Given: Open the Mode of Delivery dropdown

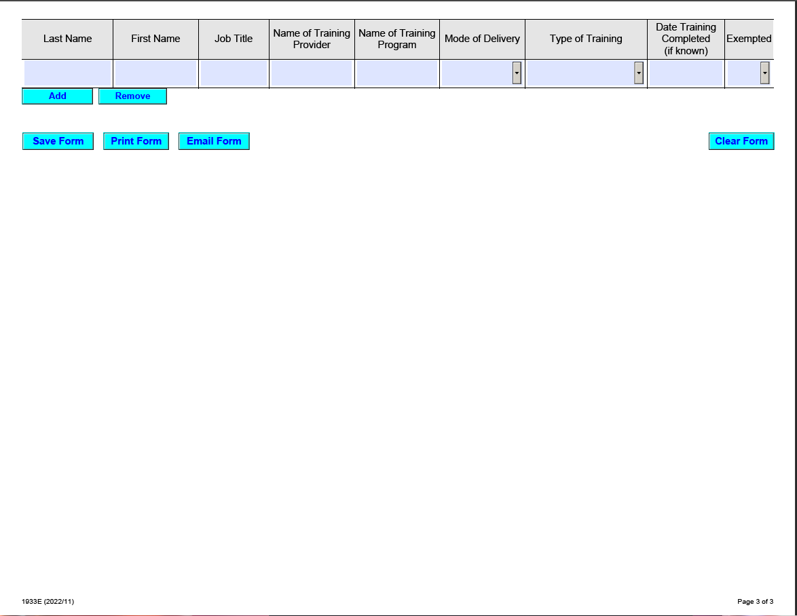Looking at the screenshot, I should (518, 72).
